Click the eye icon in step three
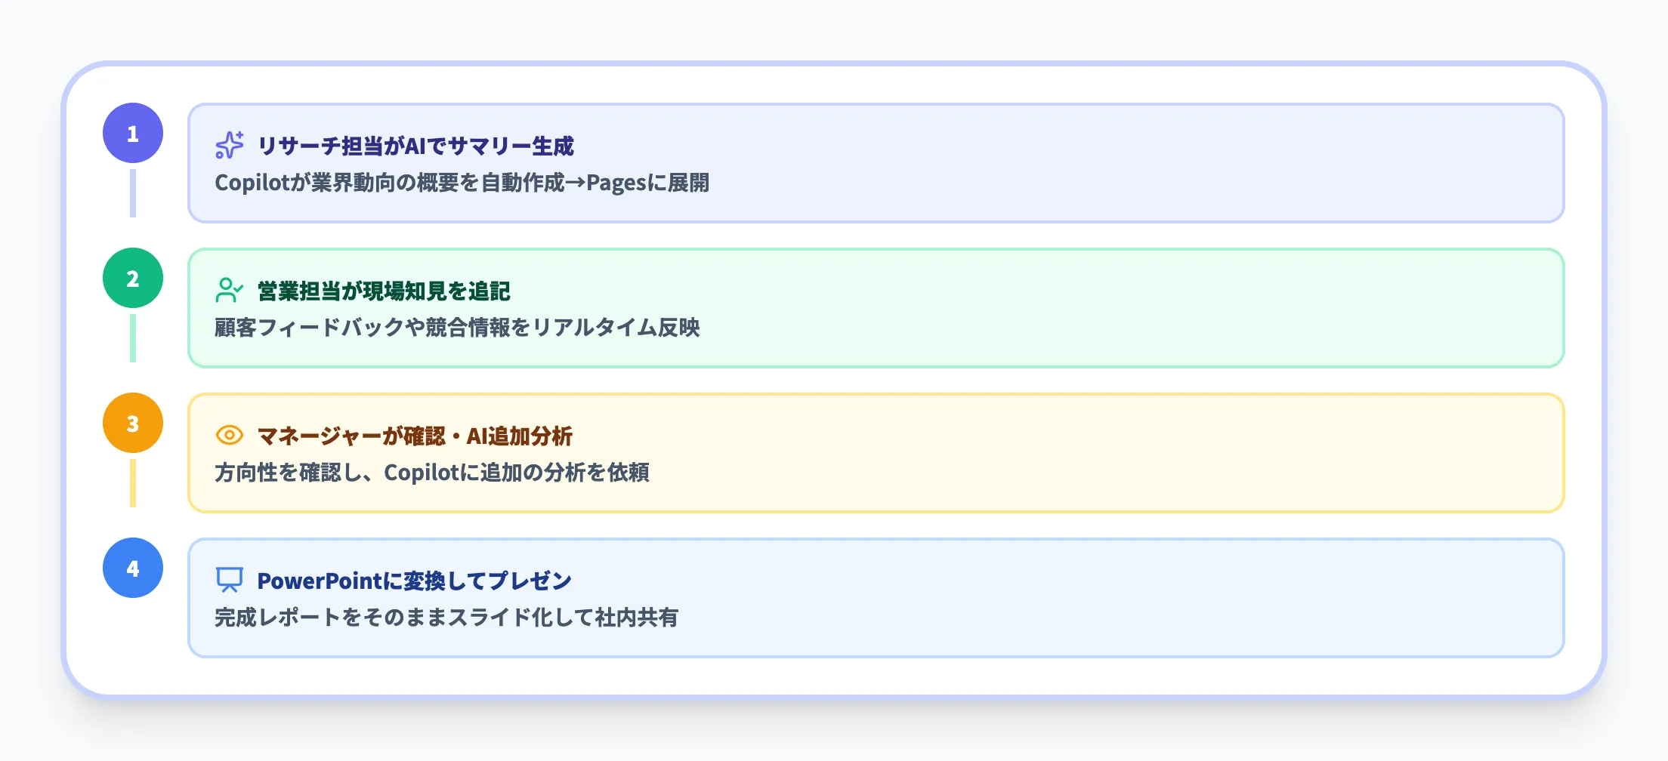Viewport: 1668px width, 761px height. tap(230, 435)
